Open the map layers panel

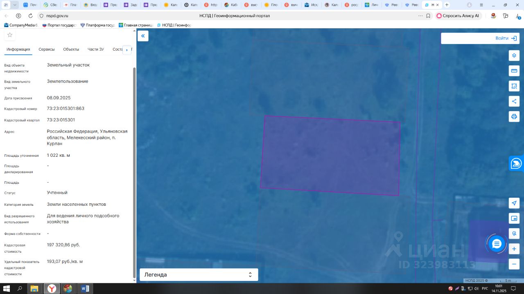pyautogui.click(x=514, y=56)
